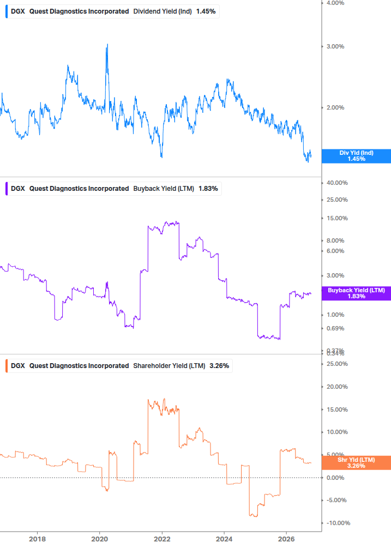
Task: Click the orange Shr Yld (LTM) 3.26% tag
Action: coord(356,463)
